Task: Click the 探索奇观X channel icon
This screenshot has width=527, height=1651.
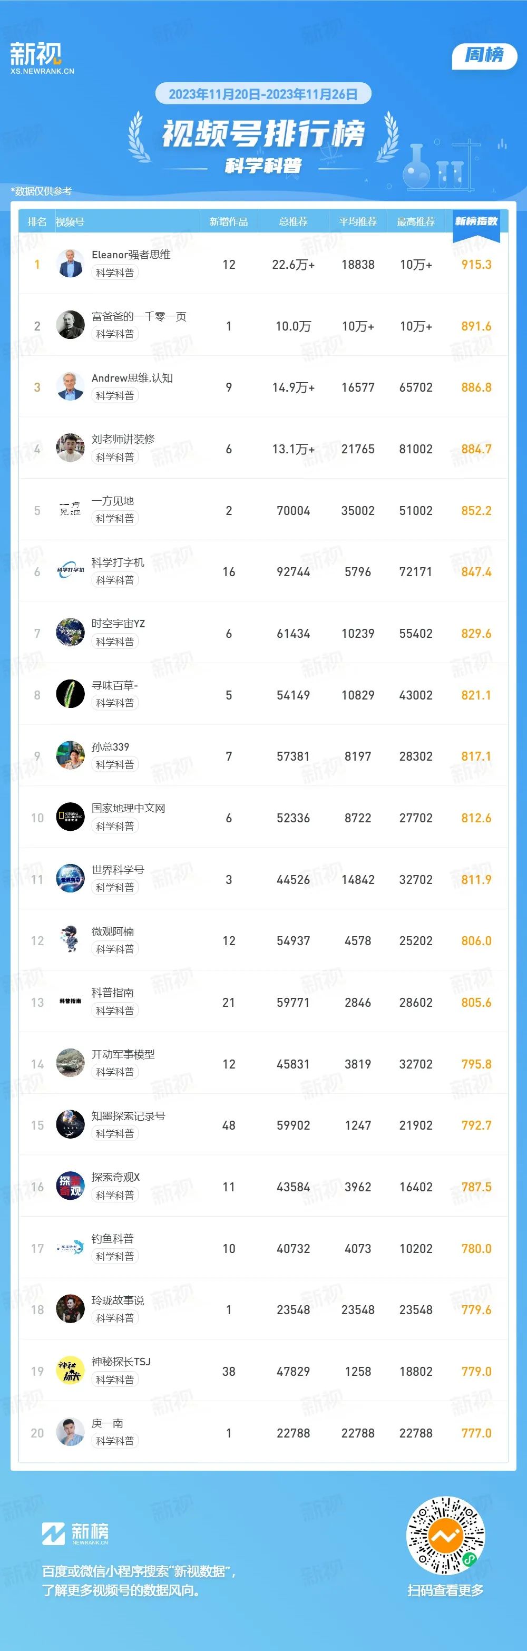Action: [x=71, y=1186]
